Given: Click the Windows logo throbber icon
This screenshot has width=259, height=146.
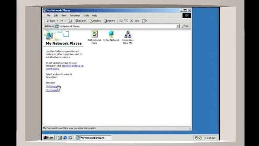Looking at the screenshot, I should 187,15.
